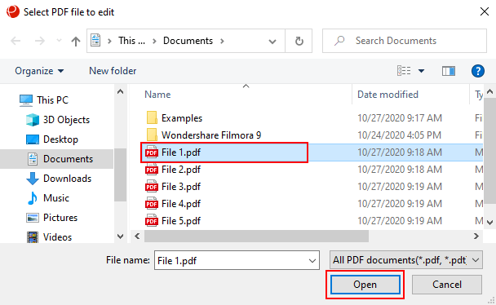The height and width of the screenshot is (305, 496).
Task: Click the Music note icon
Action: point(33,198)
